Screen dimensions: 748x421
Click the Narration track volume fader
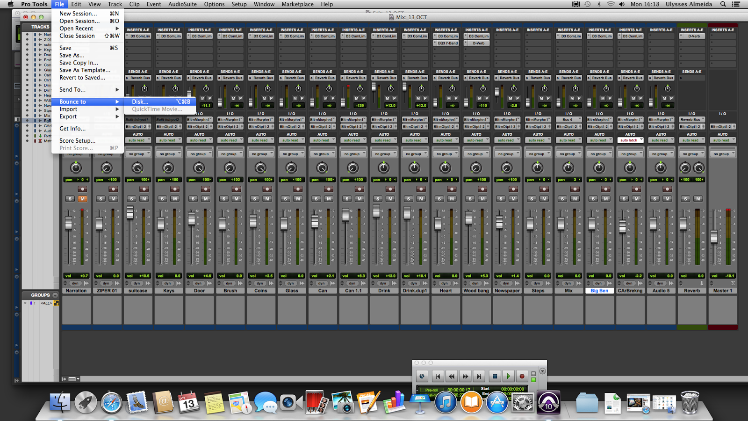[x=69, y=224]
